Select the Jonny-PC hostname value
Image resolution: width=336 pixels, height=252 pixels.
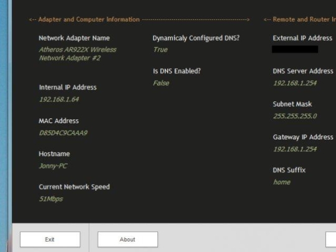pos(53,166)
